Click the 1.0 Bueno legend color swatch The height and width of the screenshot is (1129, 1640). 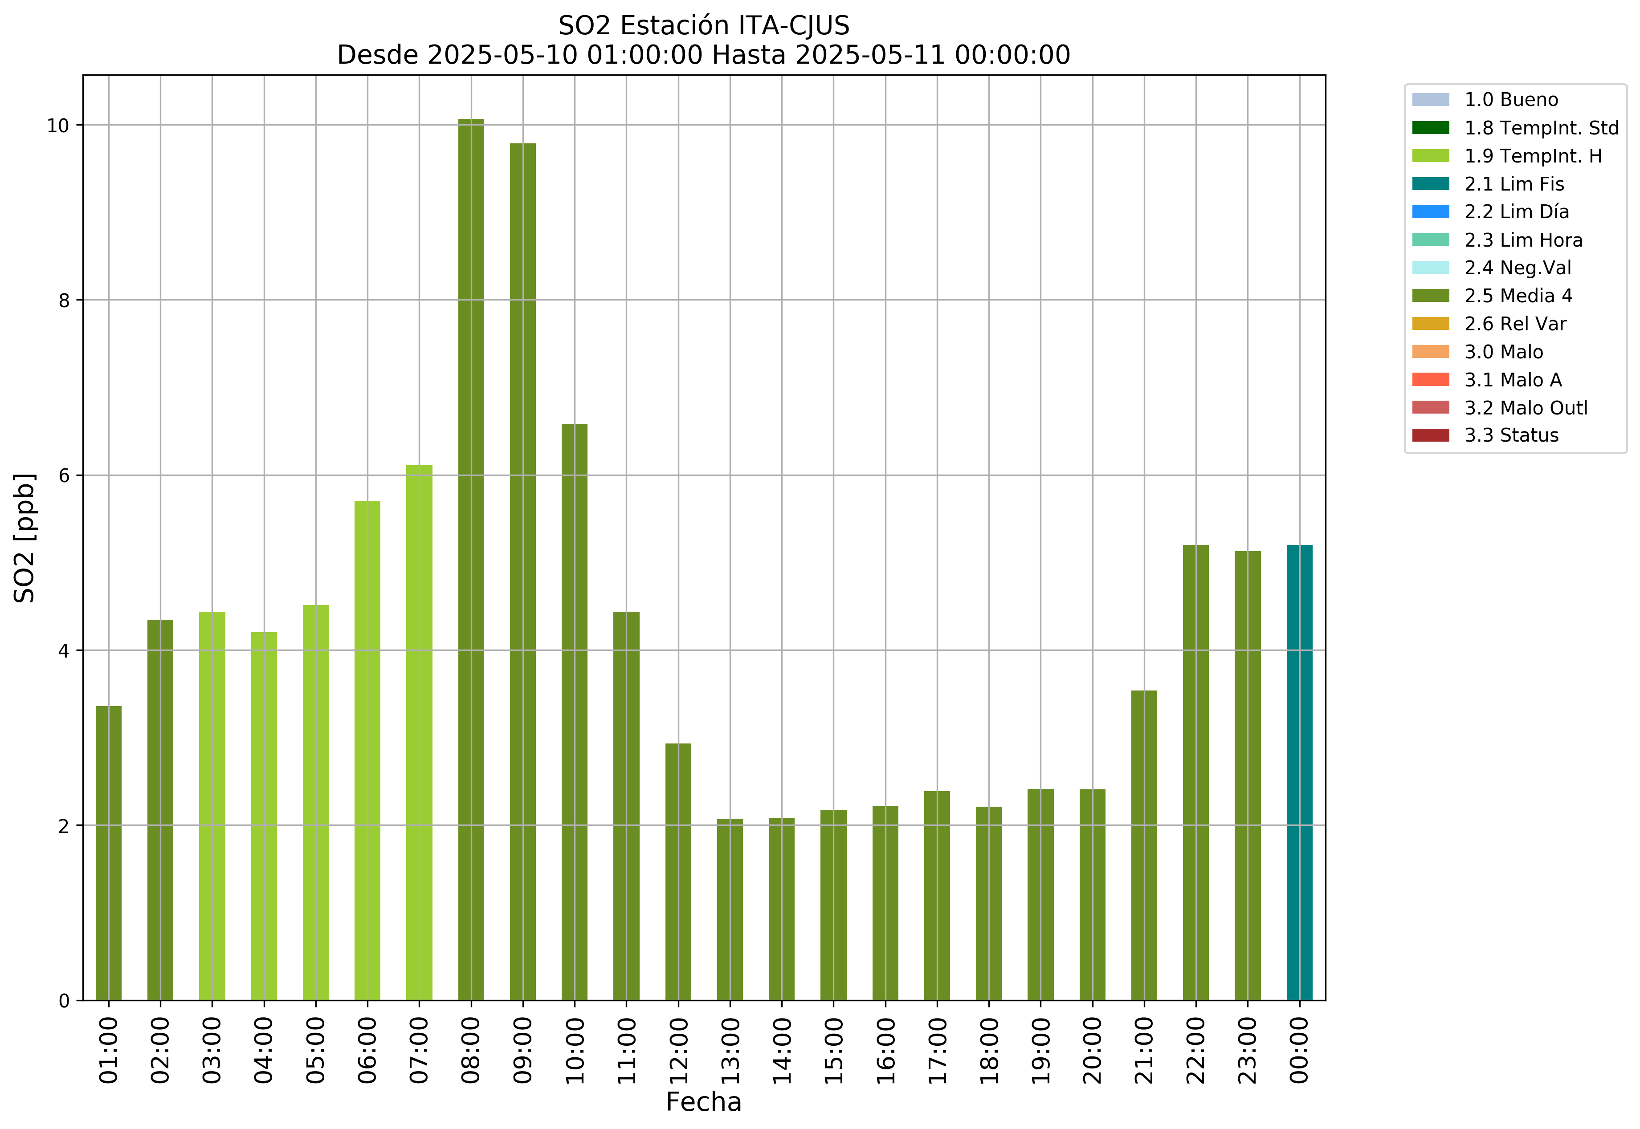click(1430, 100)
